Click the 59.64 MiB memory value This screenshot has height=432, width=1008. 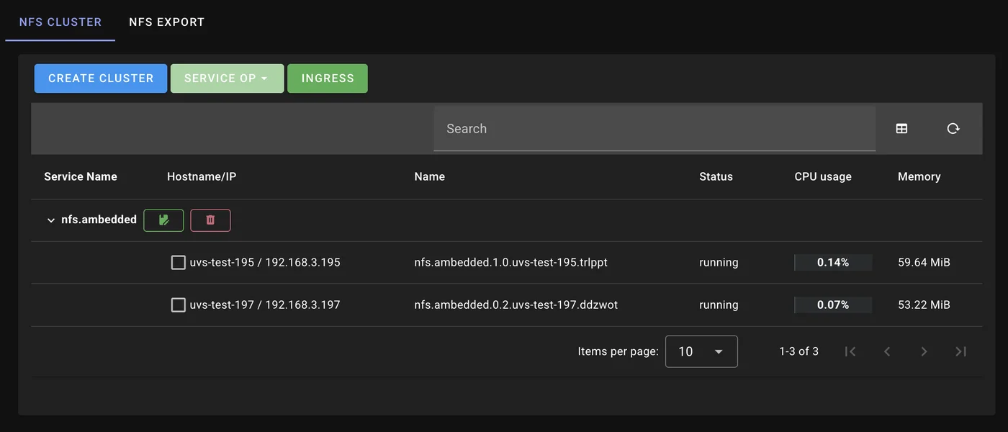[x=924, y=263]
